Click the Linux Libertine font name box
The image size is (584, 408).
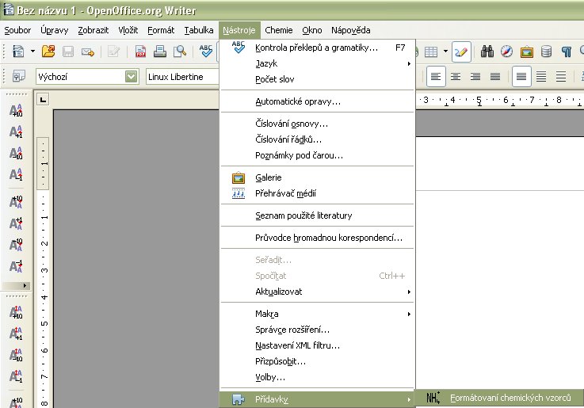tap(182, 77)
